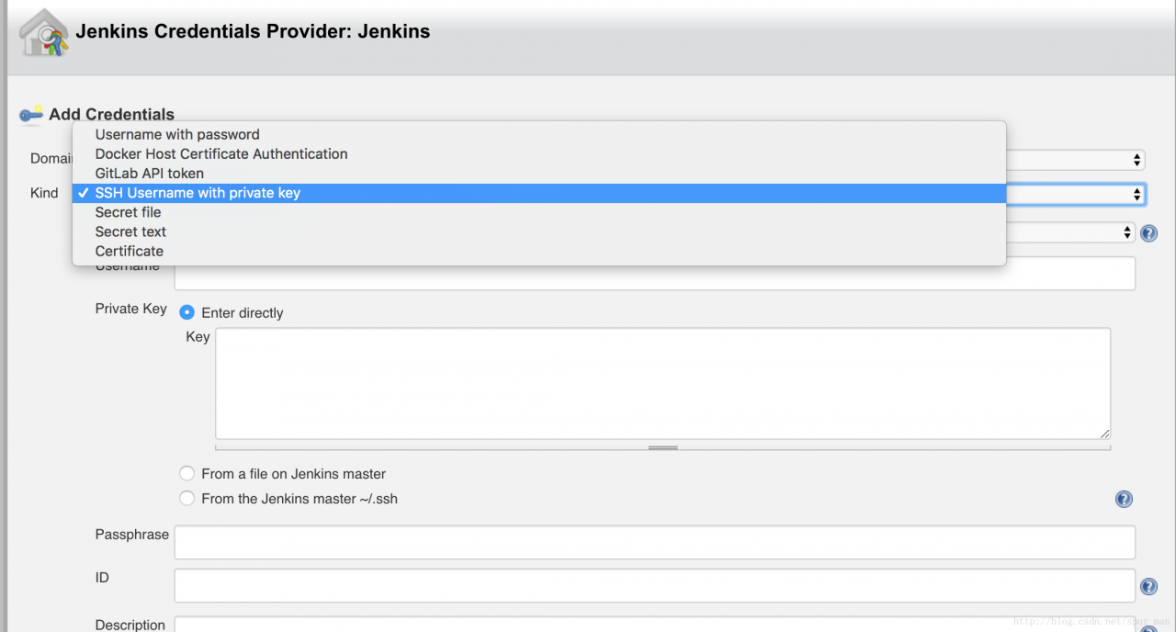Click the Passphrase input field
The image size is (1176, 632).
coord(654,542)
